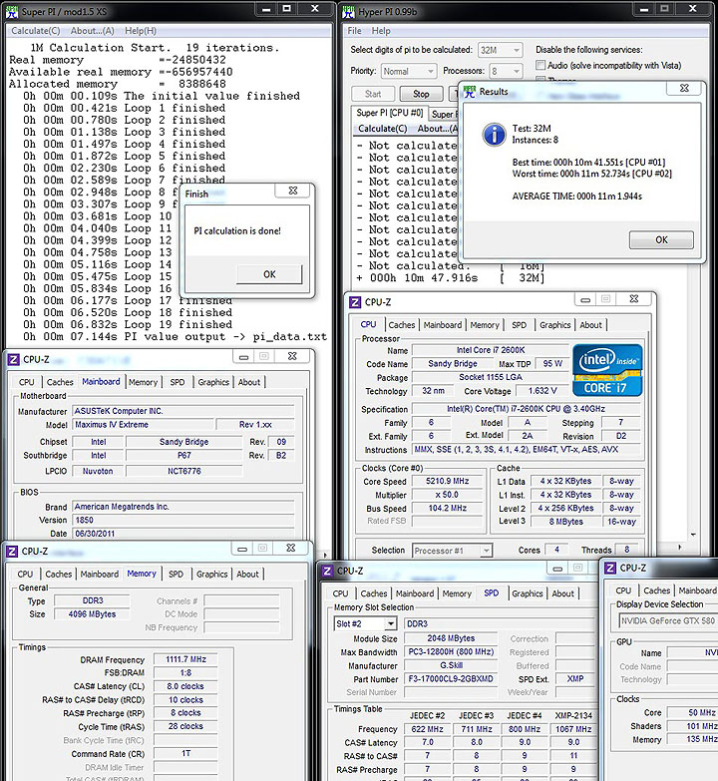
Task: Click the CPU-Z Mainboard window Z icon
Action: pos(14,359)
